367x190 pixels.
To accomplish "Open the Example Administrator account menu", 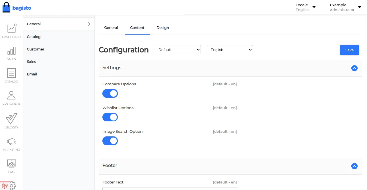I will [345, 7].
